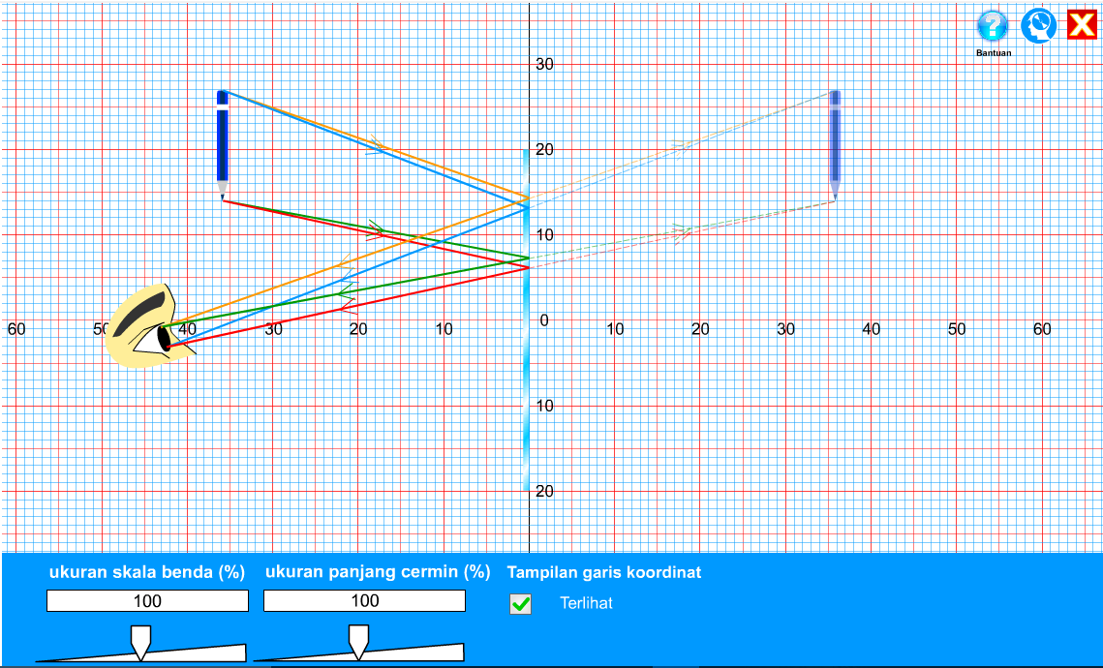Click the 60 label on right horizontal axis
This screenshot has height=668, width=1103.
click(1042, 329)
